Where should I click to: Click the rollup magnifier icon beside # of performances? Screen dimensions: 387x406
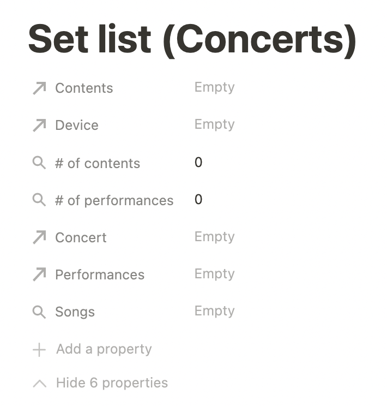[39, 200]
